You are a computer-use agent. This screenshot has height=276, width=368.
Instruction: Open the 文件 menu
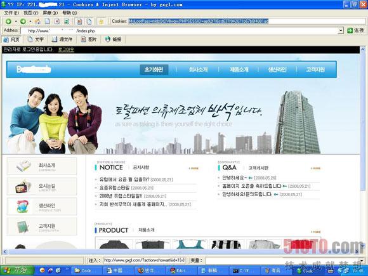click(x=11, y=13)
